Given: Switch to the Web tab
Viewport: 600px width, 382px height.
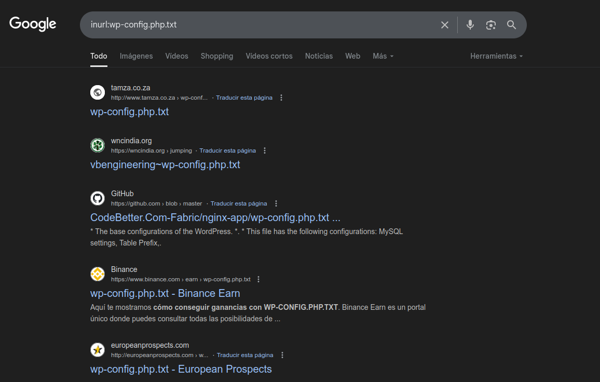Looking at the screenshot, I should point(353,56).
